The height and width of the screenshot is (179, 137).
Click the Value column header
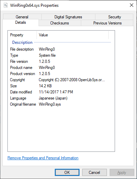click(72, 35)
